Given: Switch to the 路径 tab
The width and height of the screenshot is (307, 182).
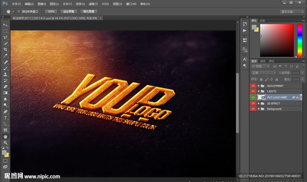Looking at the screenshot, I should pos(272,61).
